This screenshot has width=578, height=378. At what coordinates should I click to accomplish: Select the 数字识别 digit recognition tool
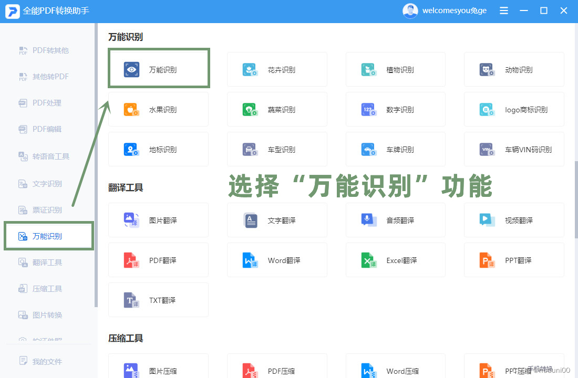(x=395, y=109)
